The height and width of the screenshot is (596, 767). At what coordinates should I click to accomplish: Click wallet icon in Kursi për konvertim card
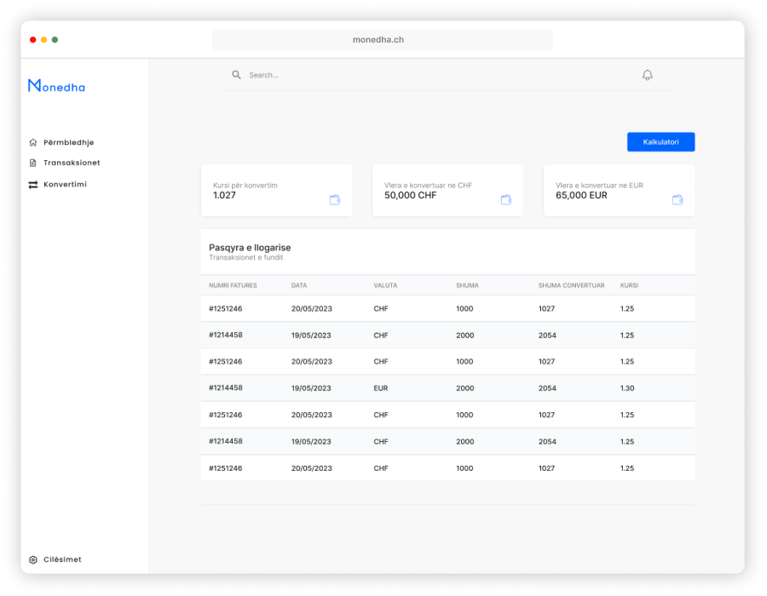pyautogui.click(x=335, y=199)
